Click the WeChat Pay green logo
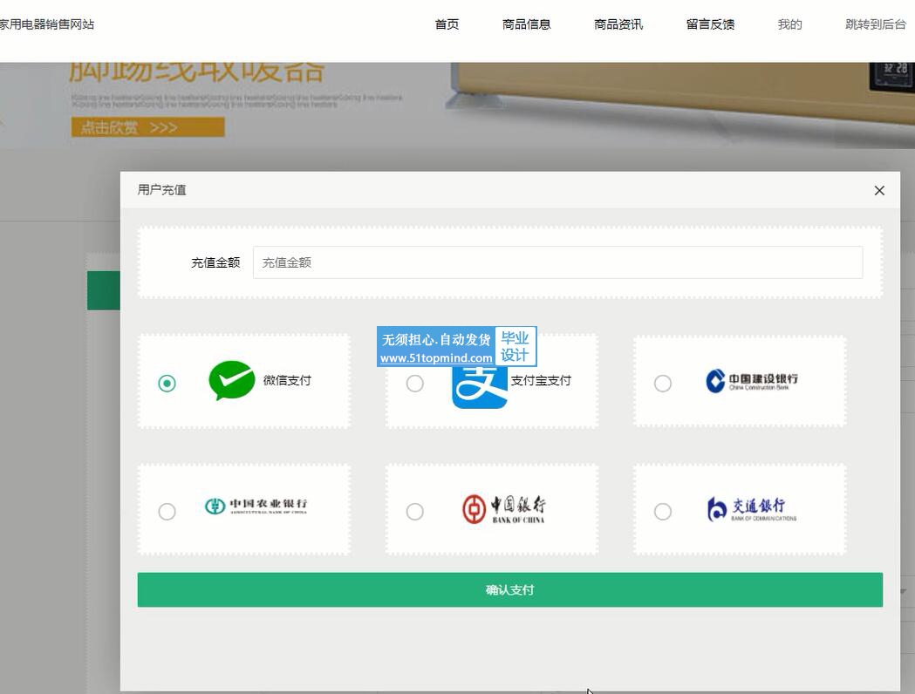The height and width of the screenshot is (694, 915). point(232,380)
